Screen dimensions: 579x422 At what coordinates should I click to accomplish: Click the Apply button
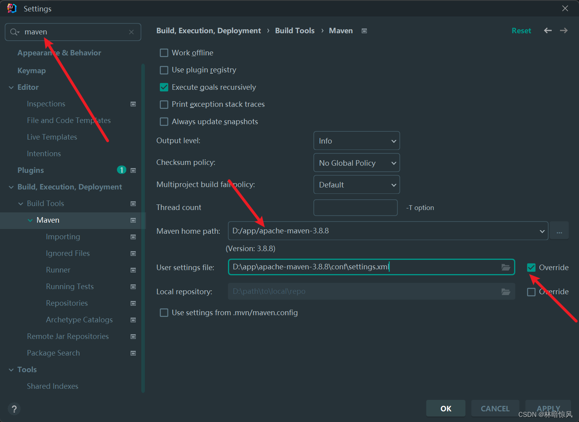pyautogui.click(x=548, y=409)
